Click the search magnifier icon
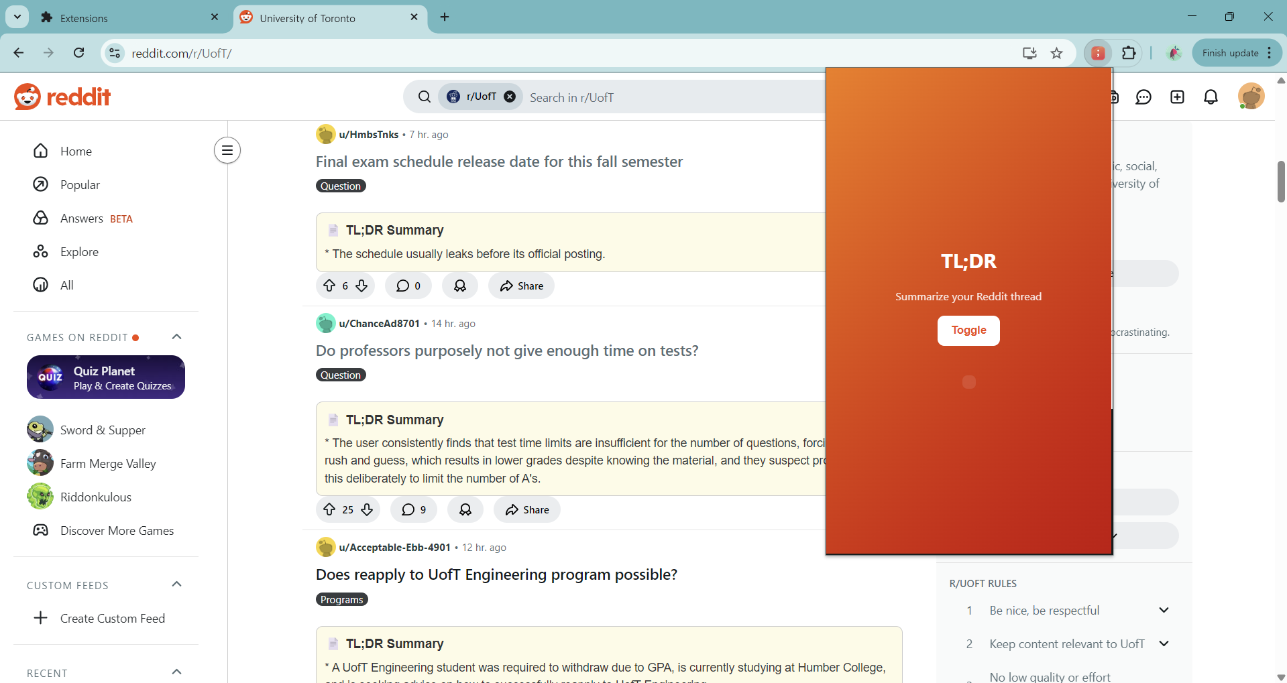This screenshot has width=1287, height=683. click(424, 97)
